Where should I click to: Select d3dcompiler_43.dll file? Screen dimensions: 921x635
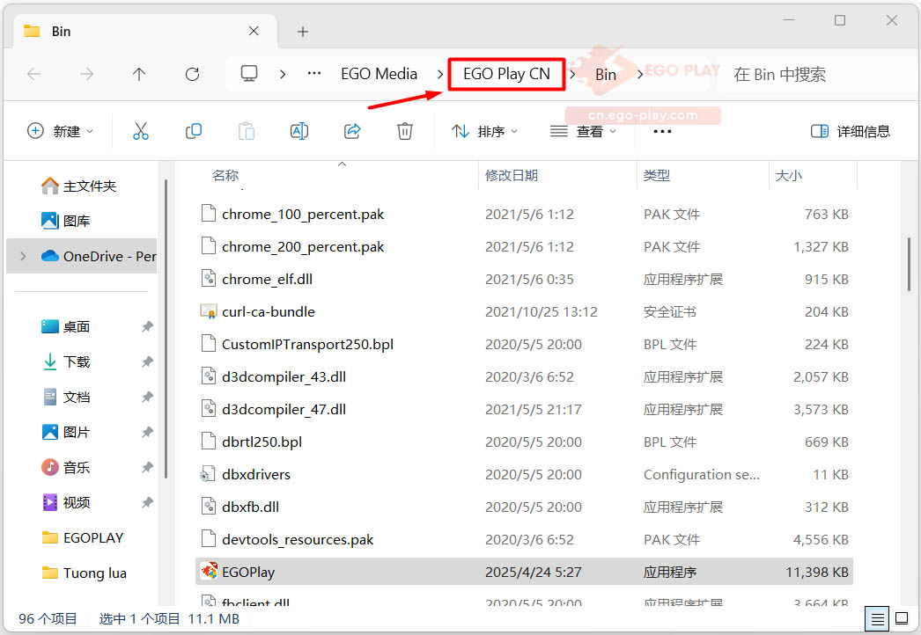click(x=524, y=376)
